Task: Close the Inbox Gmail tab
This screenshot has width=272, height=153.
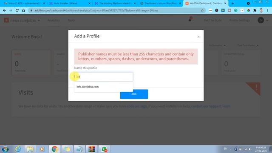Action: pyautogui.click(x=44, y=3)
